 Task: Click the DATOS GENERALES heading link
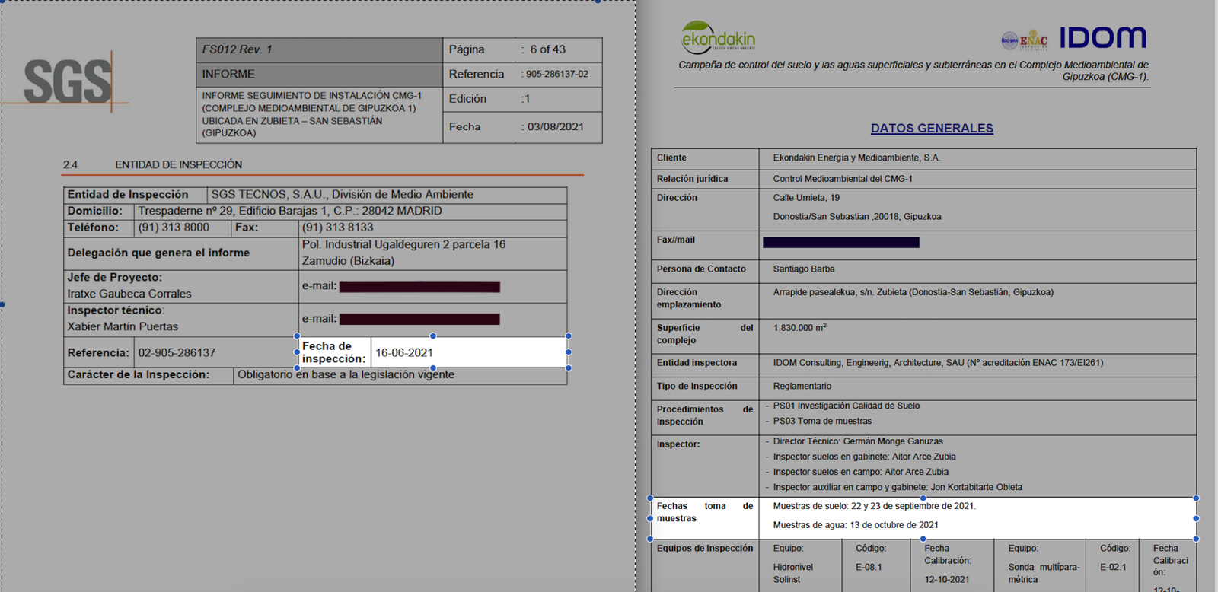(932, 129)
